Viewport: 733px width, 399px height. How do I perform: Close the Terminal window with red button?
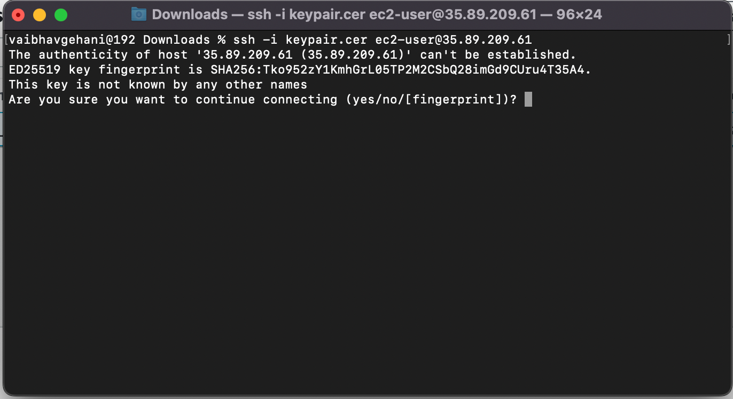[x=18, y=15]
